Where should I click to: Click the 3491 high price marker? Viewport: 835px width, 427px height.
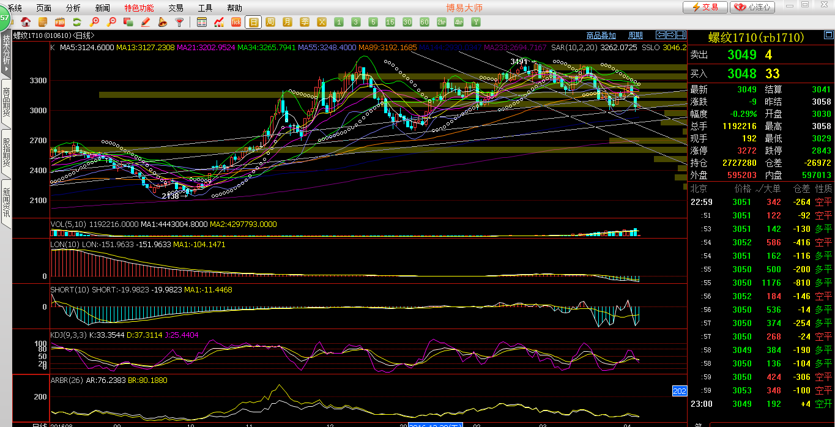[x=519, y=61]
